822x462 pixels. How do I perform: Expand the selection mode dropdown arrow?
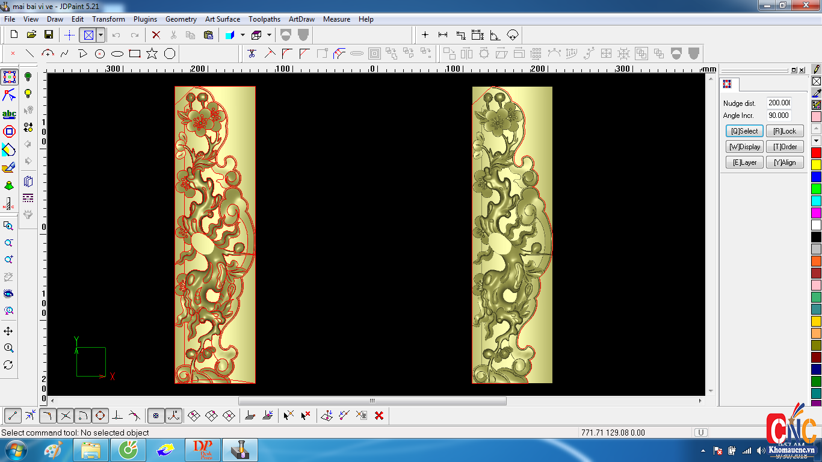100,35
